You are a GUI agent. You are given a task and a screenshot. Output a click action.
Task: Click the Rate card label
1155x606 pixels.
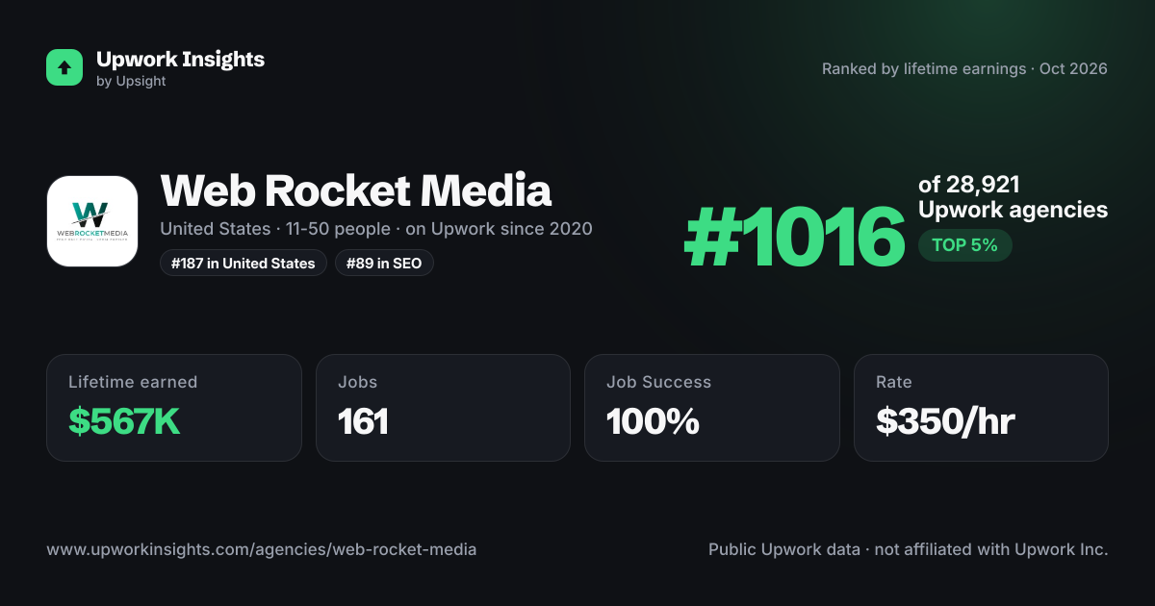pyautogui.click(x=893, y=382)
